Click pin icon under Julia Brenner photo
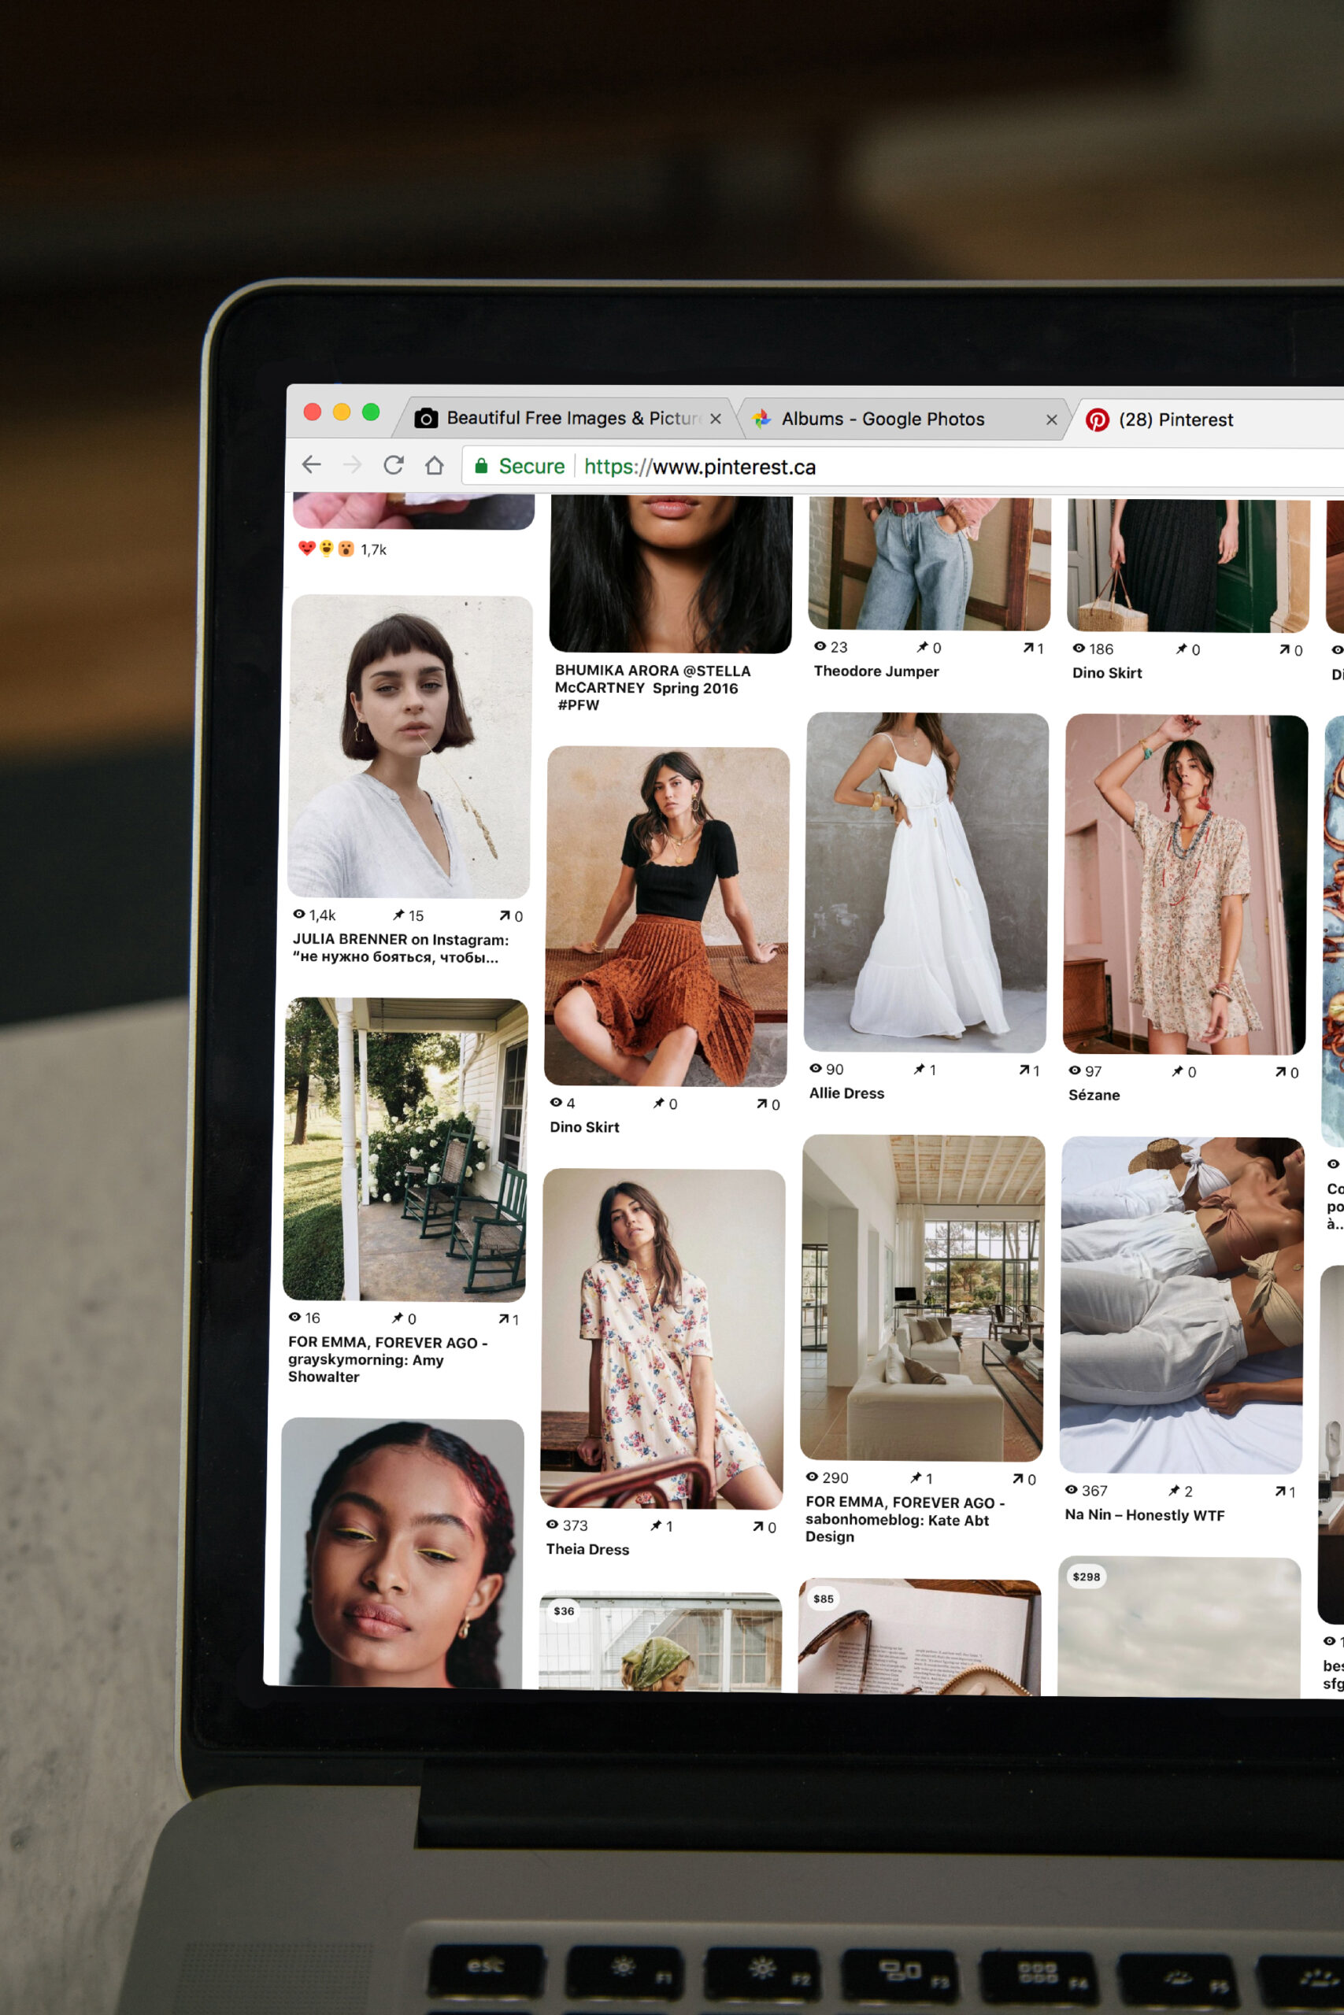The width and height of the screenshot is (1344, 2015). pyautogui.click(x=398, y=915)
